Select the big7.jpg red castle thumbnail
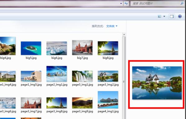 [x=82, y=47]
